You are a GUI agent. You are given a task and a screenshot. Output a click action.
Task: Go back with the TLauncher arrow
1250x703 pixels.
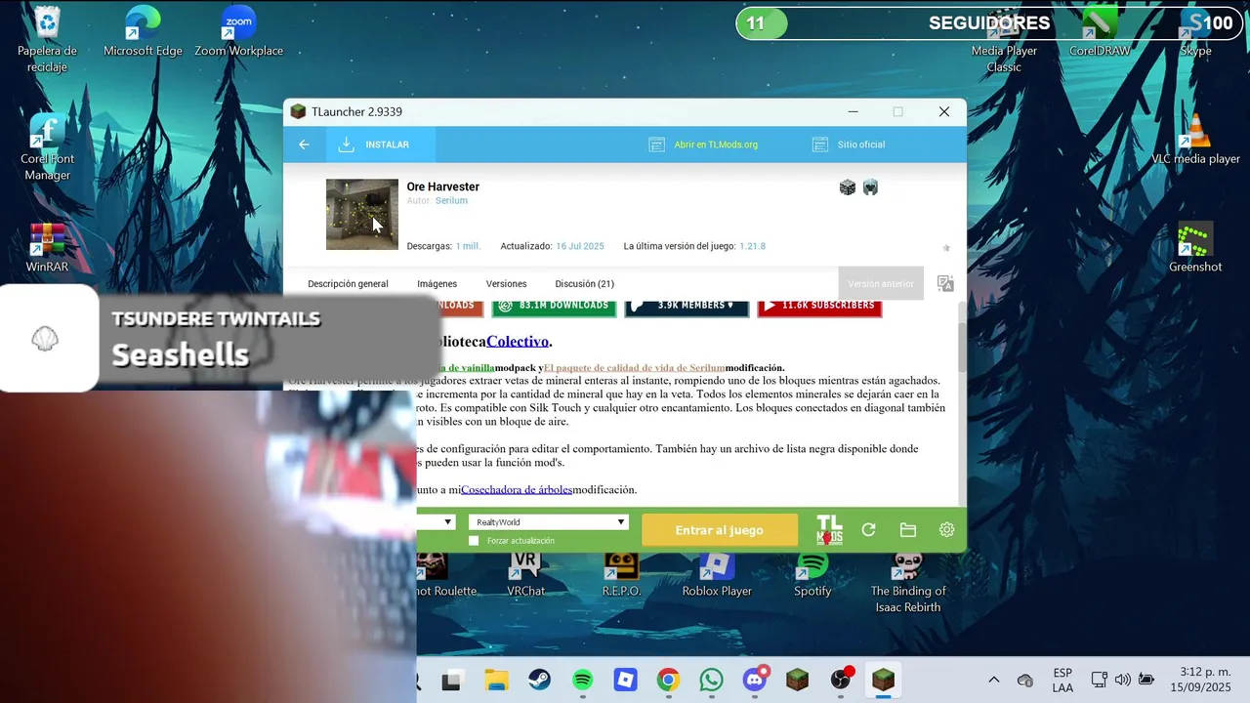[x=304, y=145]
